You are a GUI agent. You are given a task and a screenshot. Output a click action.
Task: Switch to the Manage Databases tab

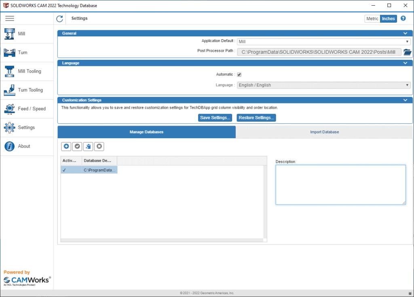click(146, 132)
